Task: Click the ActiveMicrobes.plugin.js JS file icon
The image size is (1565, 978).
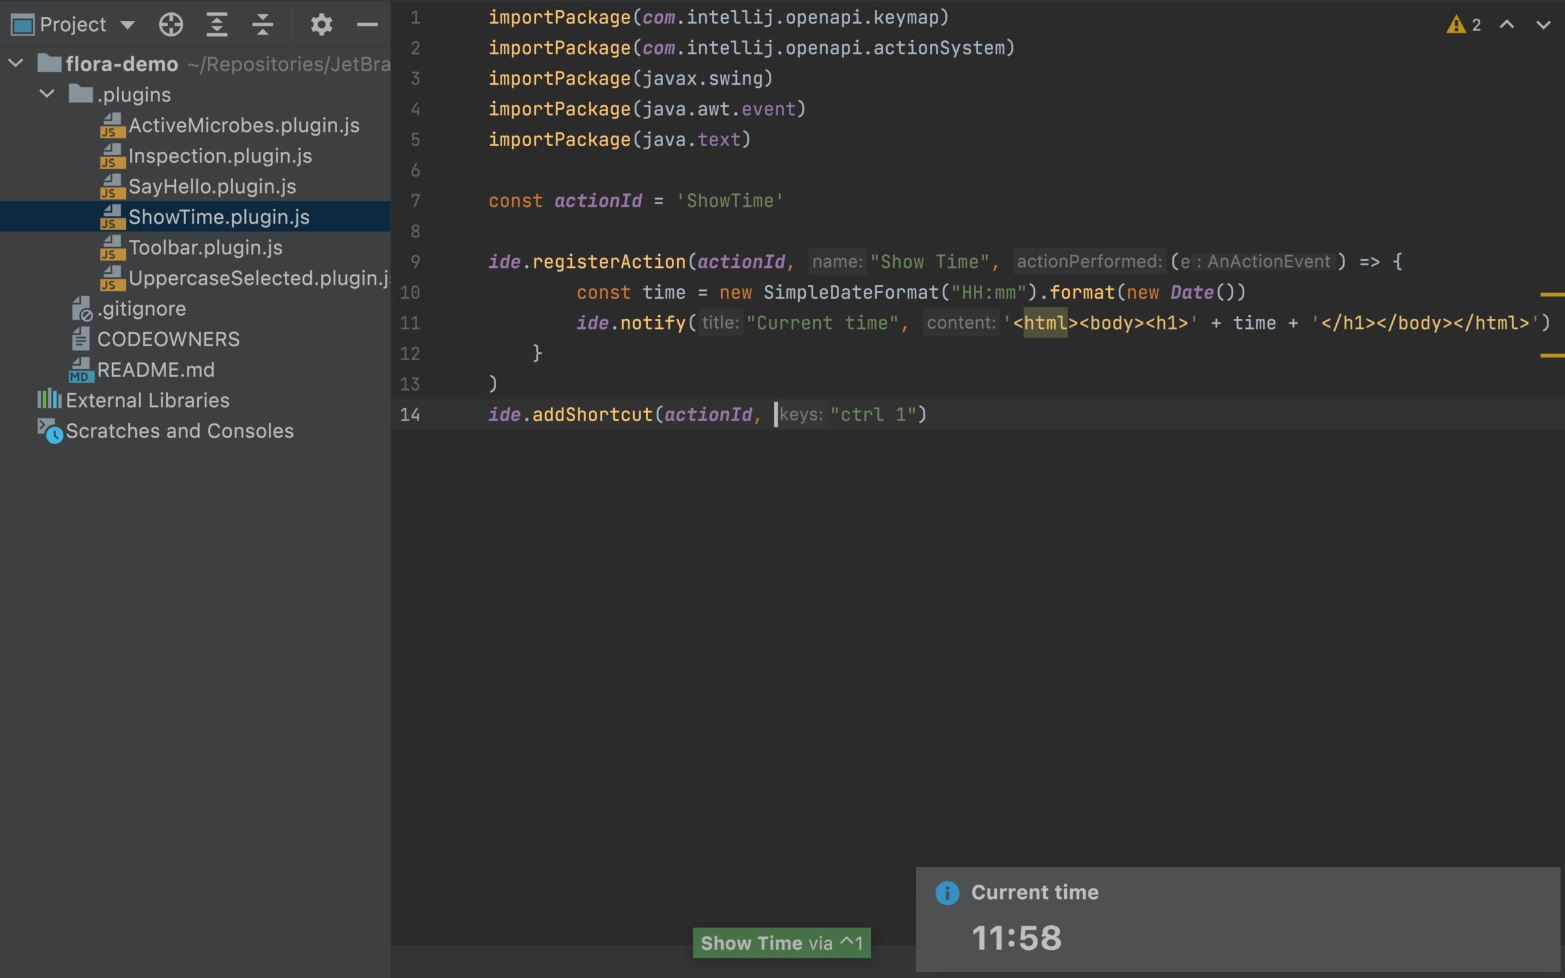Action: [112, 125]
